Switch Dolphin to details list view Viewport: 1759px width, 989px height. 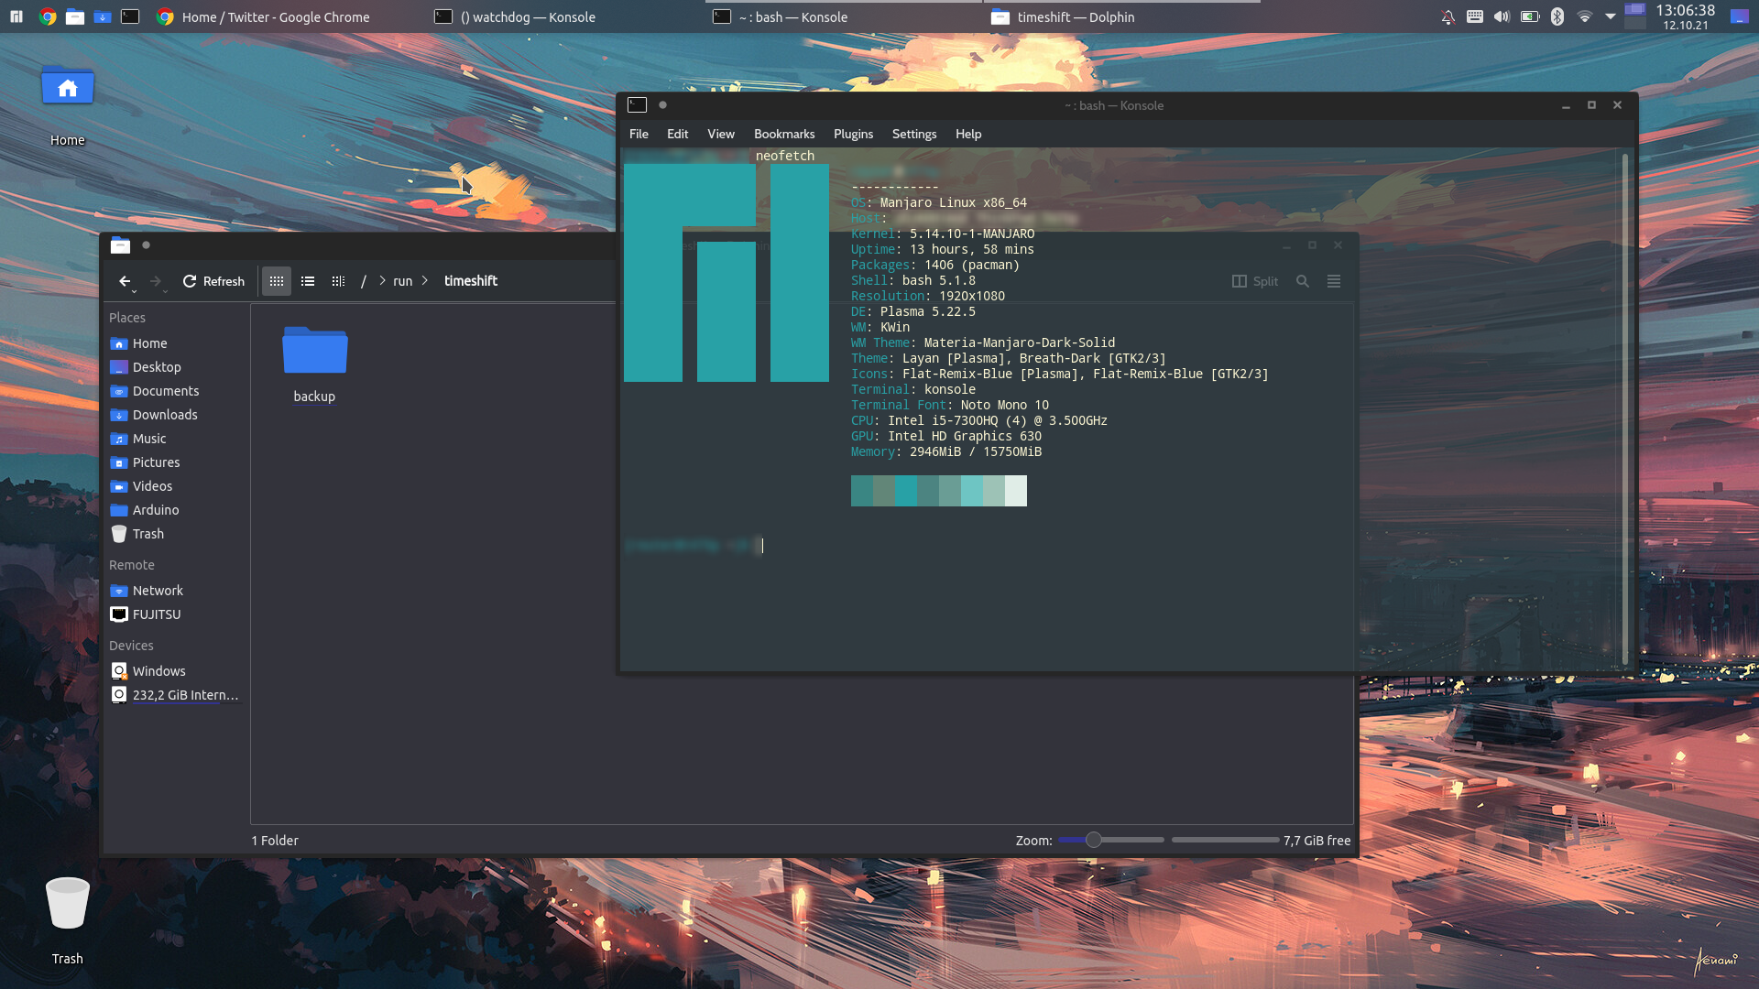[308, 281]
